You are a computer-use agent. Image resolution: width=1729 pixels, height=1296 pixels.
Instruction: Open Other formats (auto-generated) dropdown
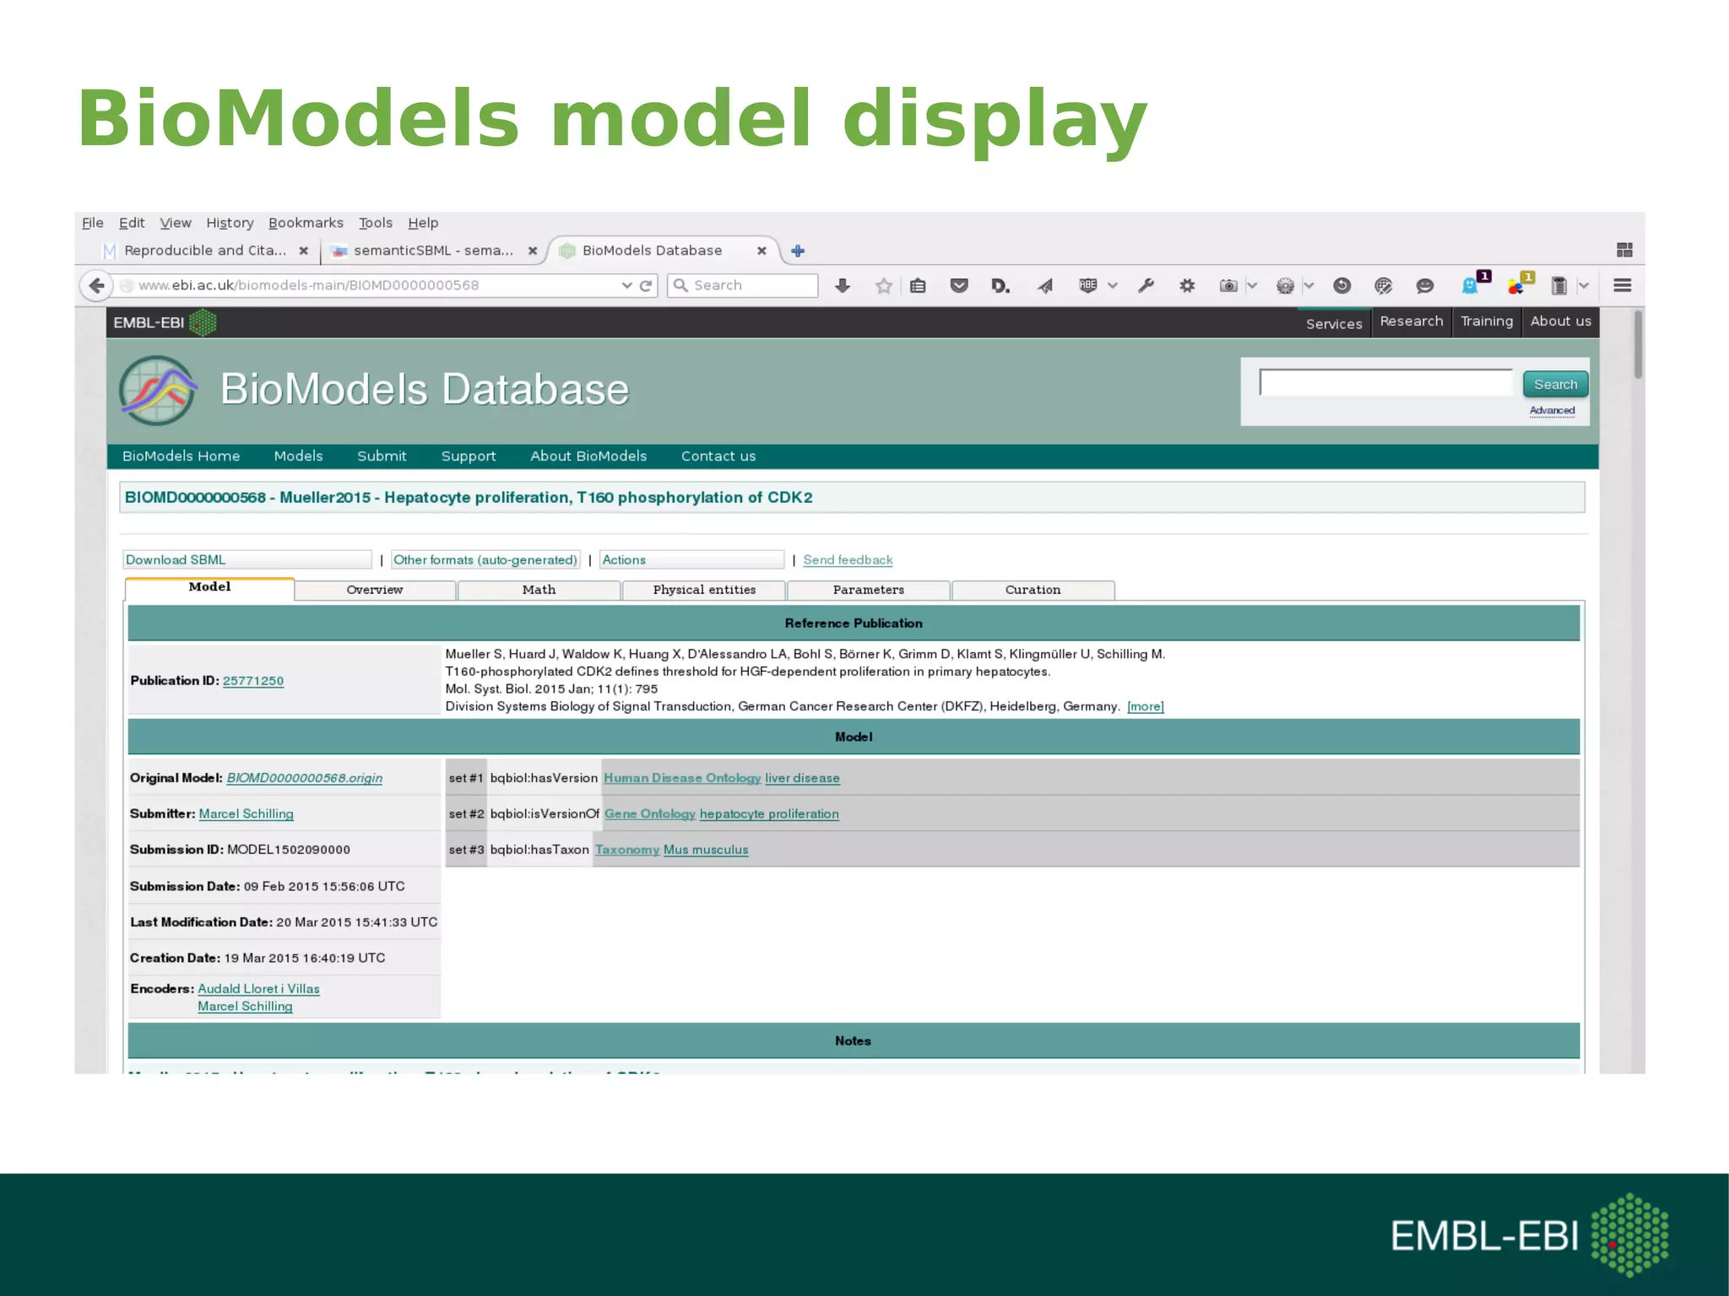pos(485,559)
